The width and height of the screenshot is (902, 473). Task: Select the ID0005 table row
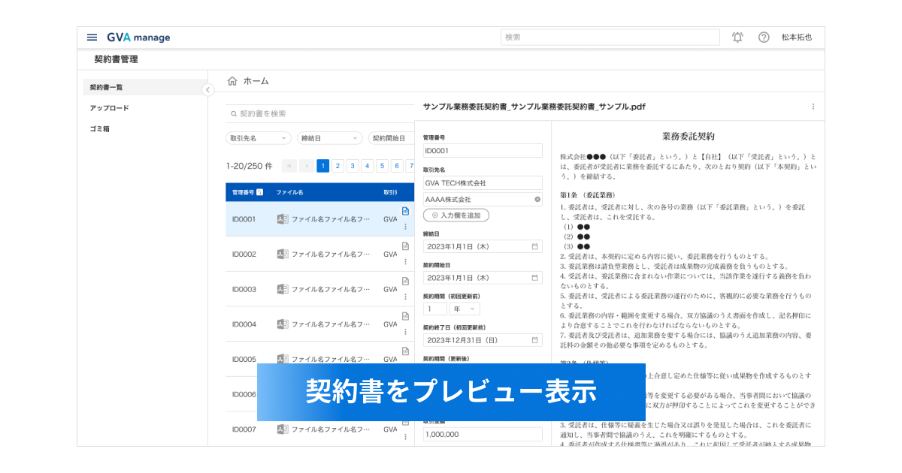[x=320, y=359]
